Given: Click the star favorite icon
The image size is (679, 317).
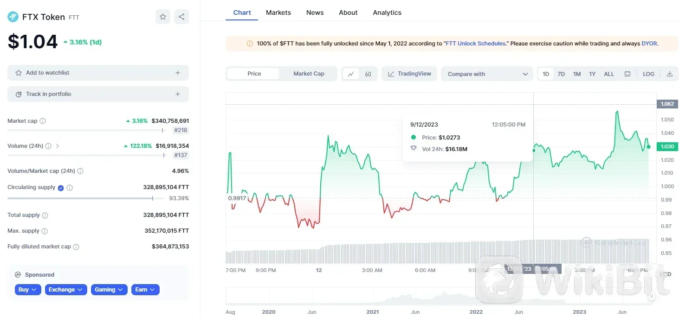Looking at the screenshot, I should coord(163,17).
